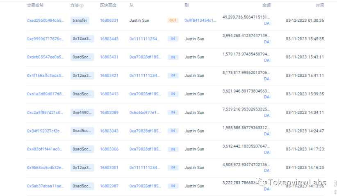Open transaction hash 0xdeb05547ee0a5

pos(46,57)
